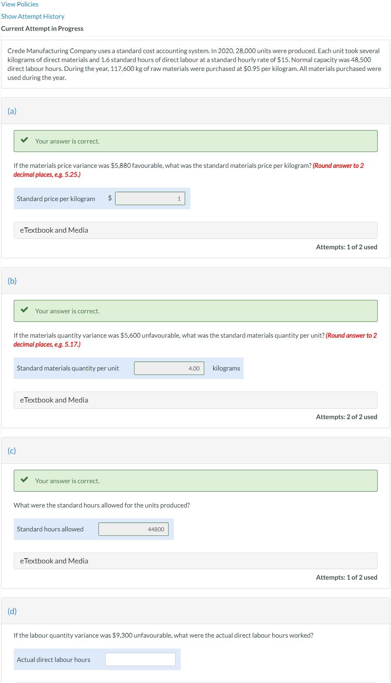This screenshot has width=391, height=683.
Task: Click the Standard price per kilogram input field
Action: coord(150,198)
